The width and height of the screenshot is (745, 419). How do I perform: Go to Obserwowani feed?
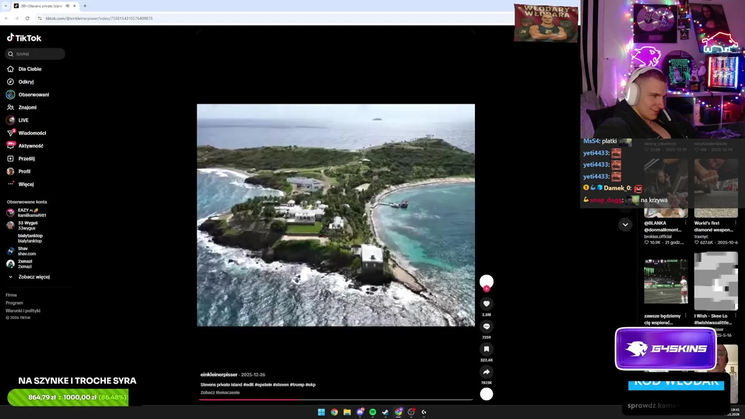click(x=28, y=94)
